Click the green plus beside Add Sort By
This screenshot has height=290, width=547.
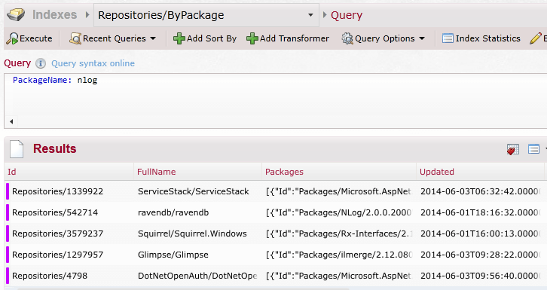coord(179,38)
